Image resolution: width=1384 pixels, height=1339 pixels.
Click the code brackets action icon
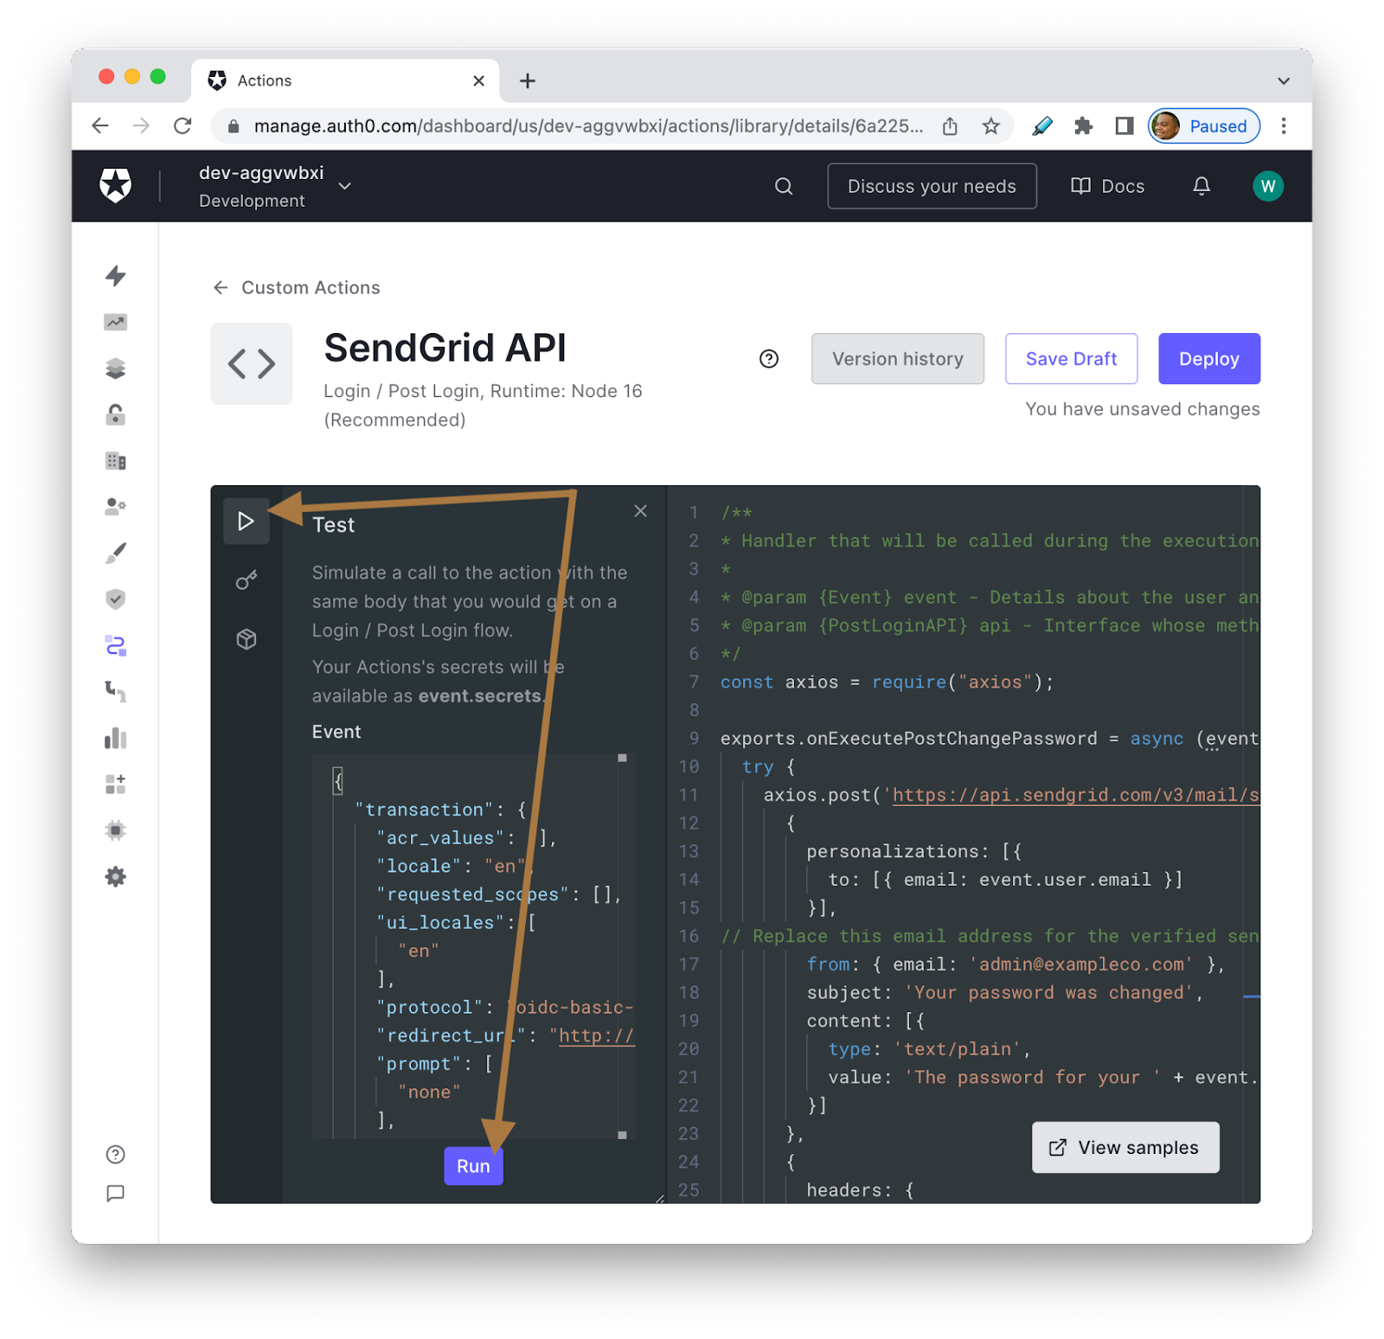252,363
